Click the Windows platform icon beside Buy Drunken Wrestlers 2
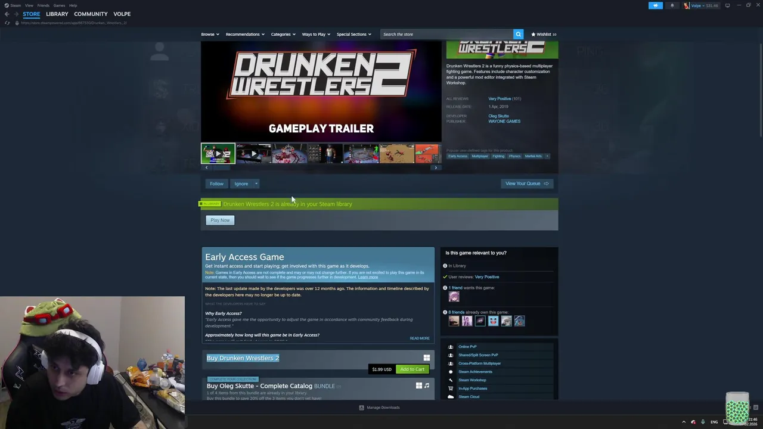This screenshot has width=763, height=429. click(x=426, y=357)
